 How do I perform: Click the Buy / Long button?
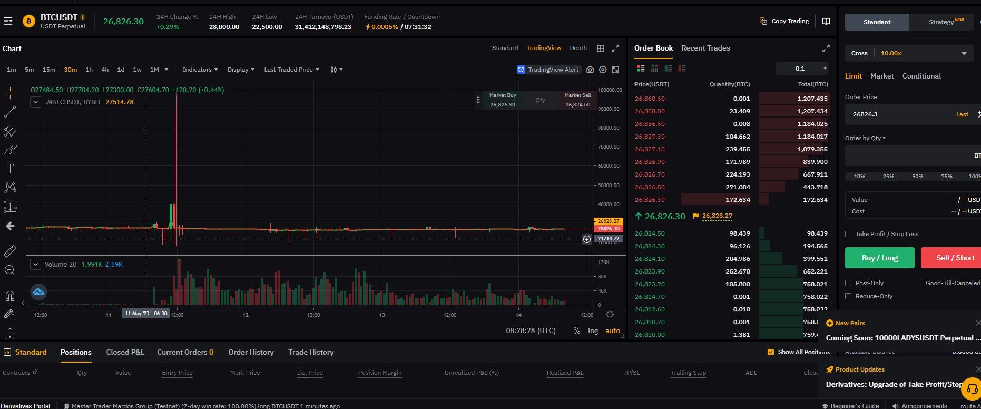coord(880,258)
